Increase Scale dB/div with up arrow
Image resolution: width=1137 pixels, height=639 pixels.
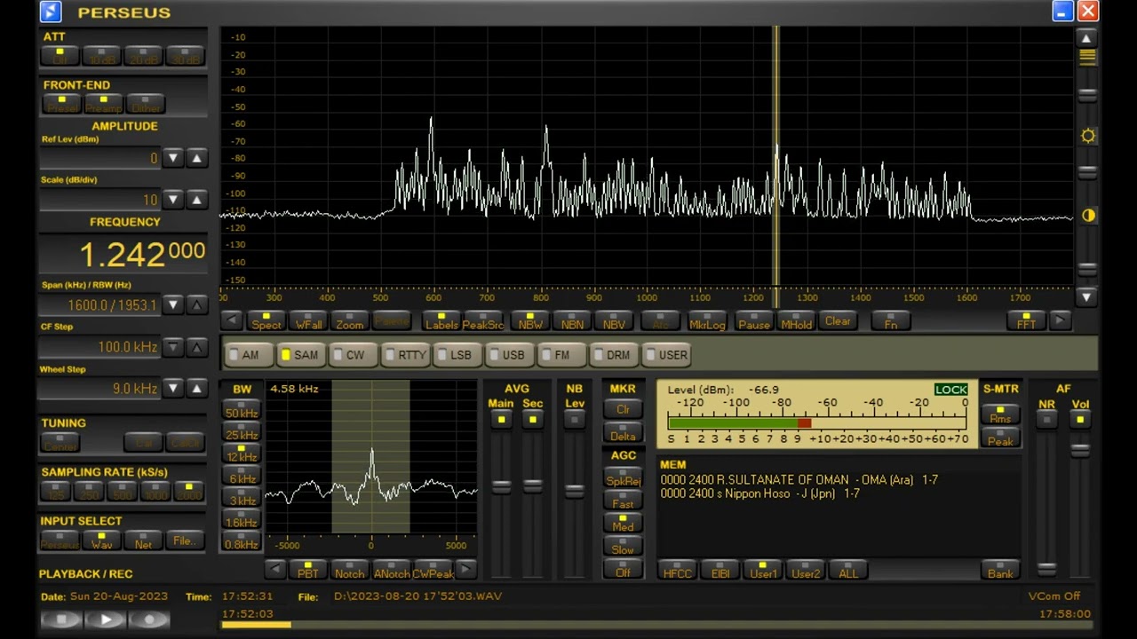[197, 200]
